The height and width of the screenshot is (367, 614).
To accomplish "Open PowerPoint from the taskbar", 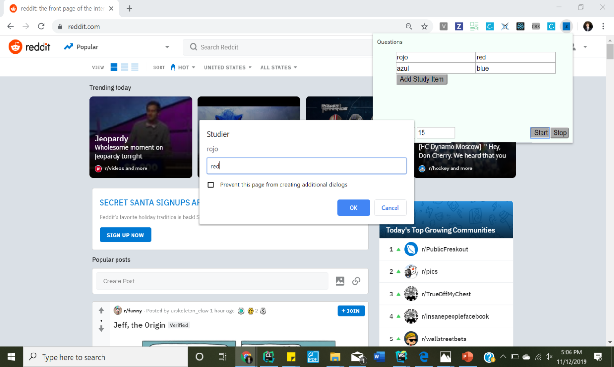I will [467, 357].
